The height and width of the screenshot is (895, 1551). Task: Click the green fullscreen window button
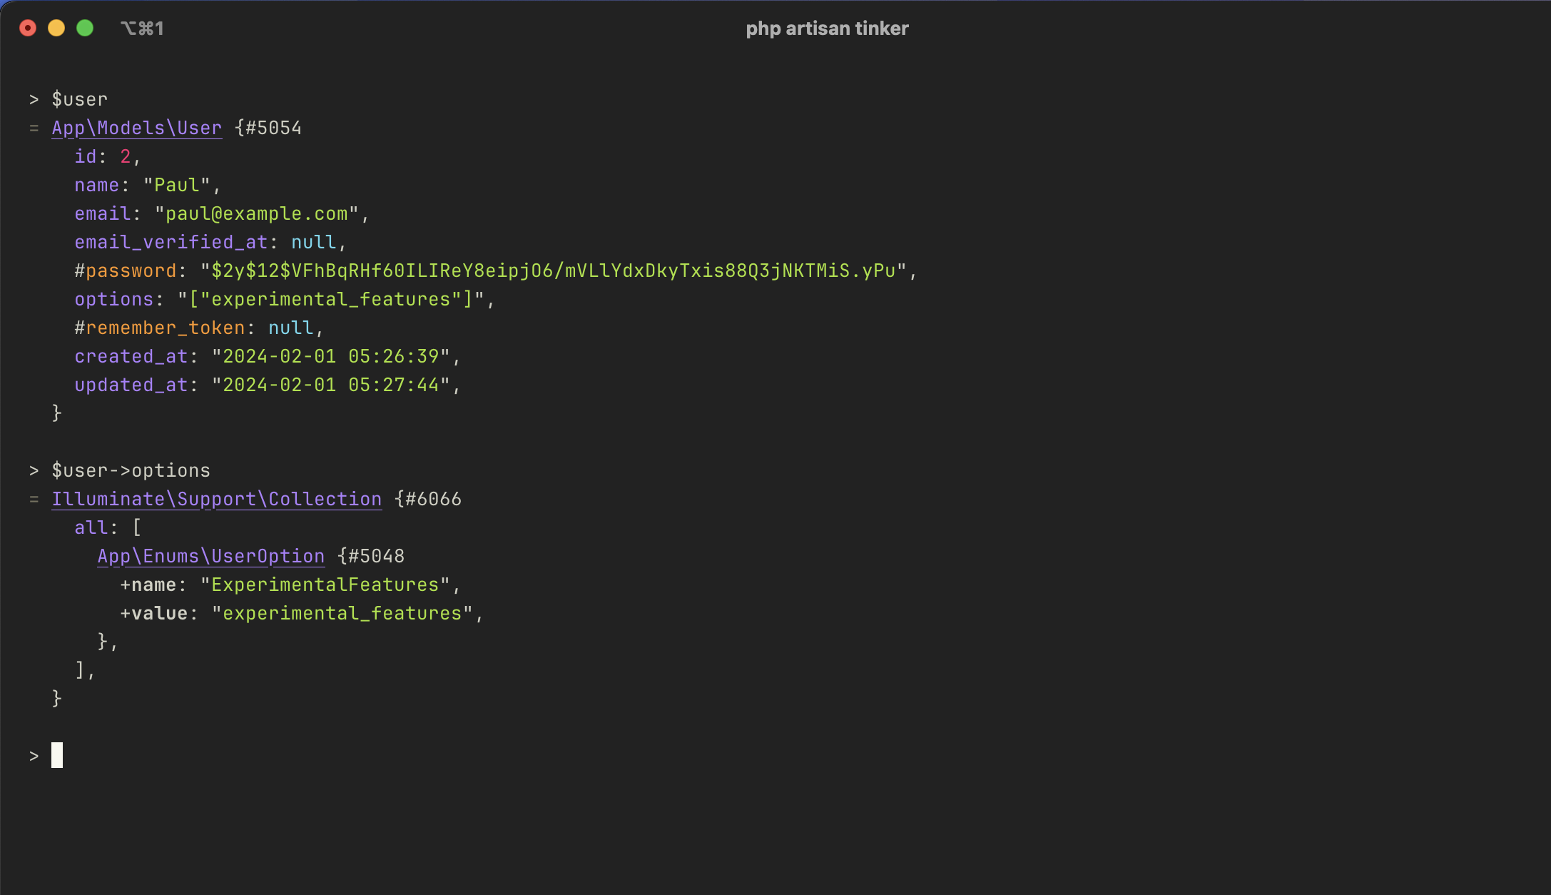point(85,28)
